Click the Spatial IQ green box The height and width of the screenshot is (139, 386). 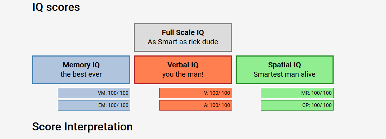tap(284, 70)
